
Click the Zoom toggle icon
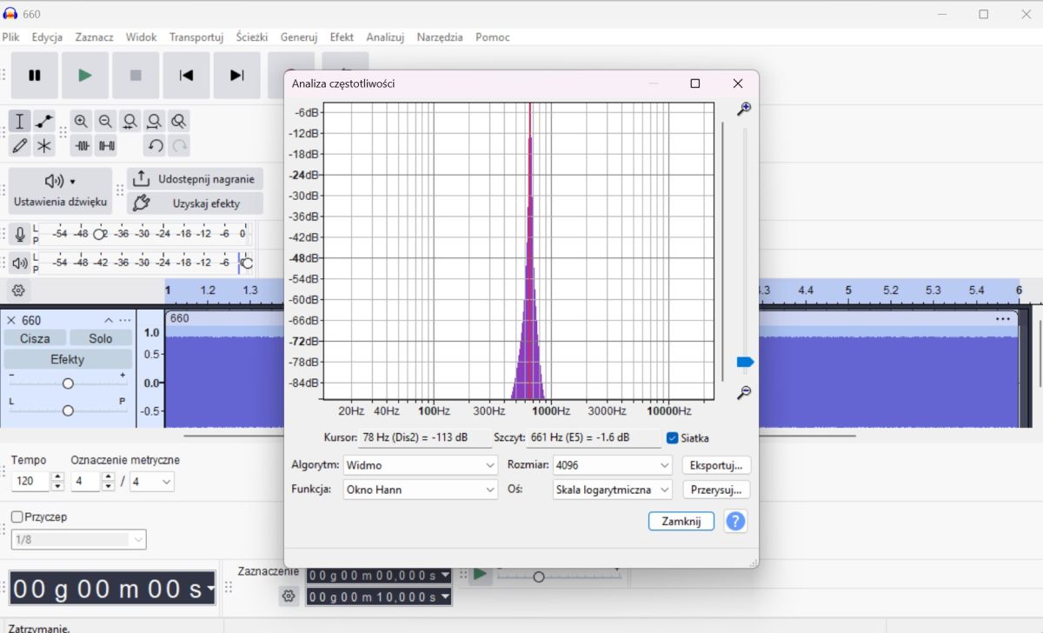(x=178, y=121)
